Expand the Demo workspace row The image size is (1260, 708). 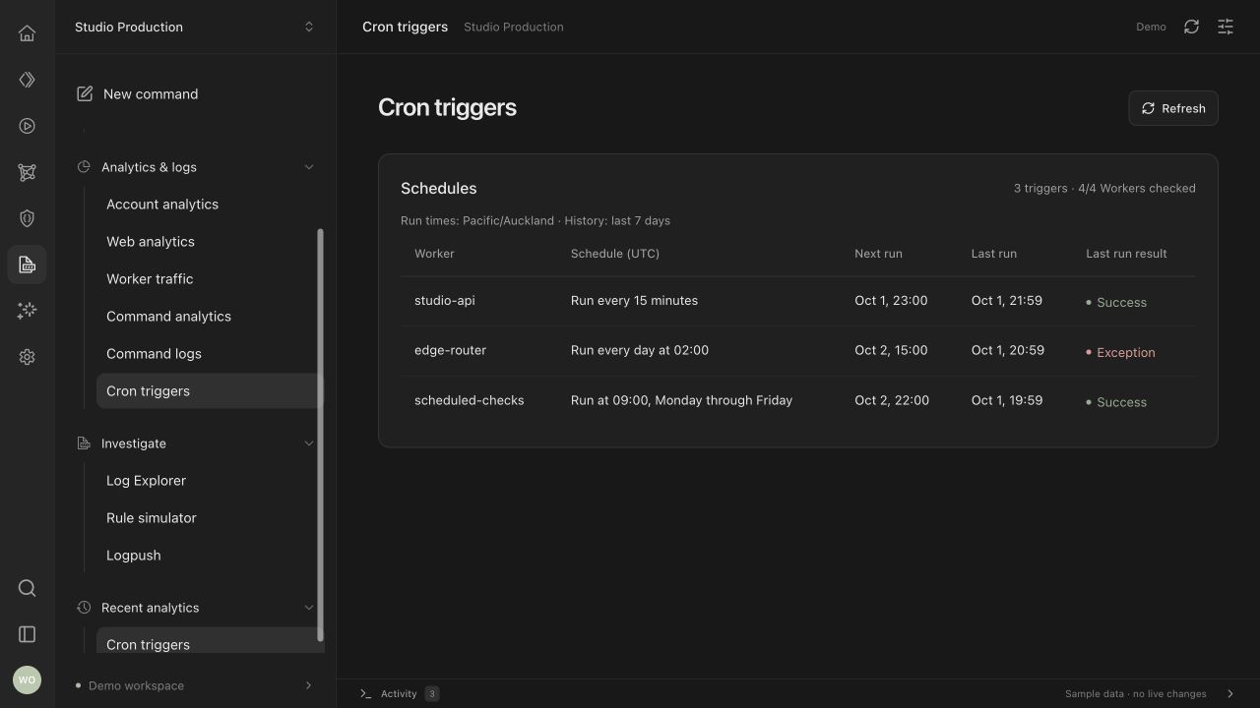coord(195,685)
